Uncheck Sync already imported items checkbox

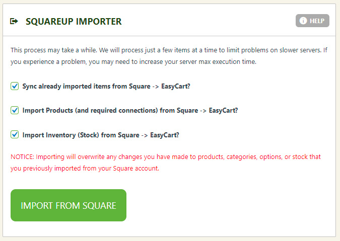(x=15, y=86)
